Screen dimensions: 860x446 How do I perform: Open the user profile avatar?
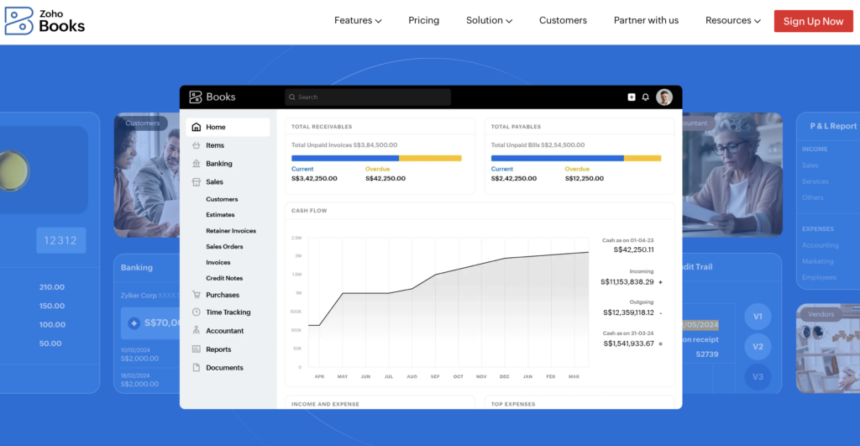point(664,97)
